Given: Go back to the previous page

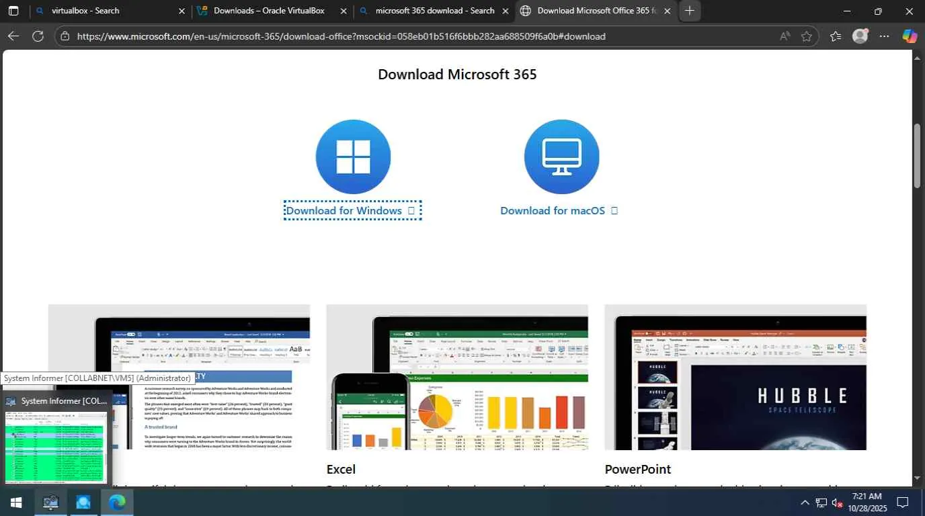Looking at the screenshot, I should pos(13,36).
